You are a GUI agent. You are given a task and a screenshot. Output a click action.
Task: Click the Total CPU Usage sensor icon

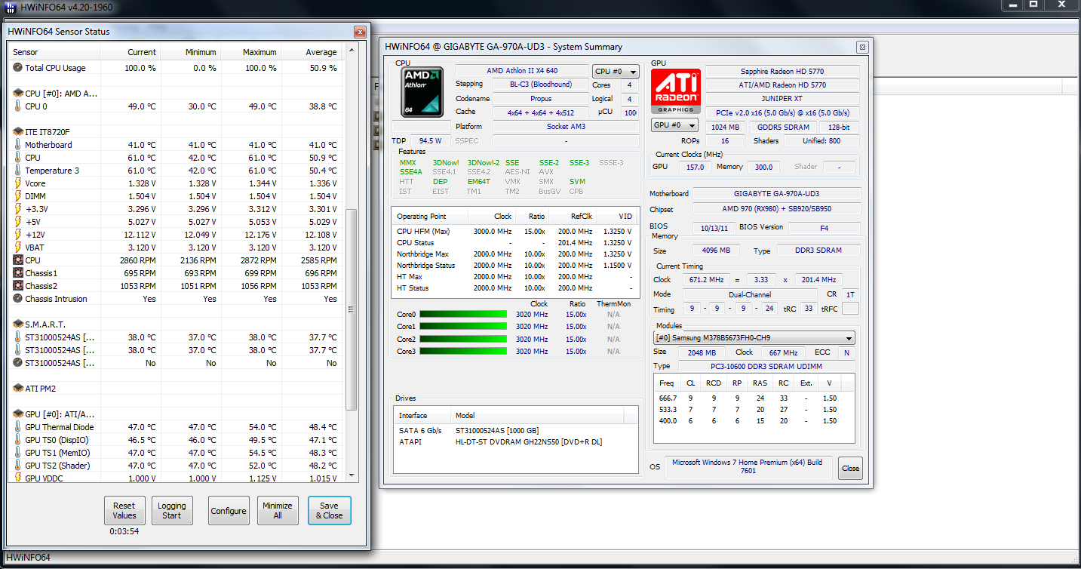[x=18, y=68]
